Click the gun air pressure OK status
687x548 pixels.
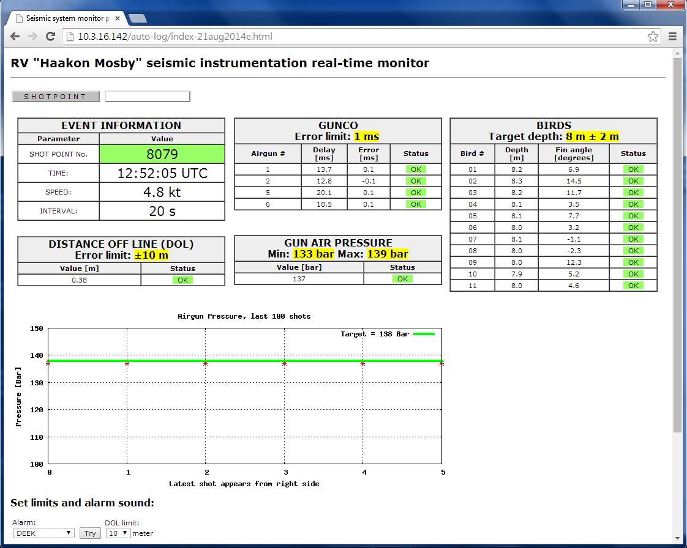(x=402, y=279)
